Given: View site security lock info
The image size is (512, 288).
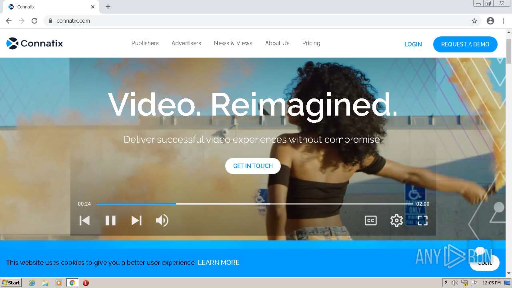Looking at the screenshot, I should [50, 21].
